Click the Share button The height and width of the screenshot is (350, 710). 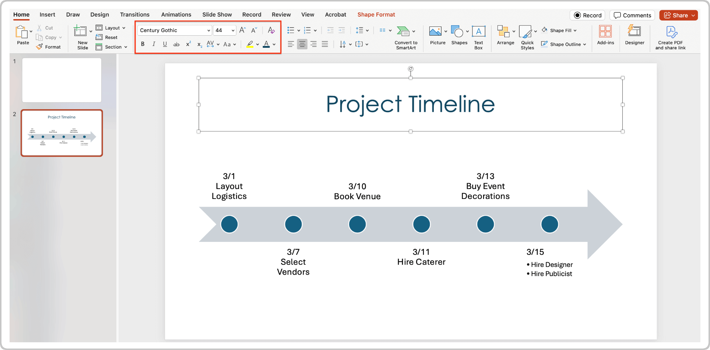click(678, 15)
